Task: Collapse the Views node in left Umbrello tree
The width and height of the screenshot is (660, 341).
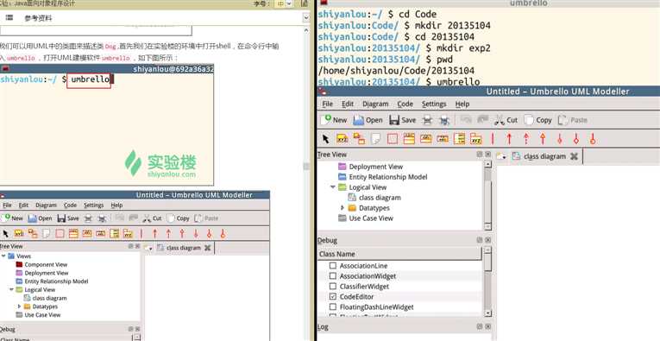Action: [x=3, y=256]
